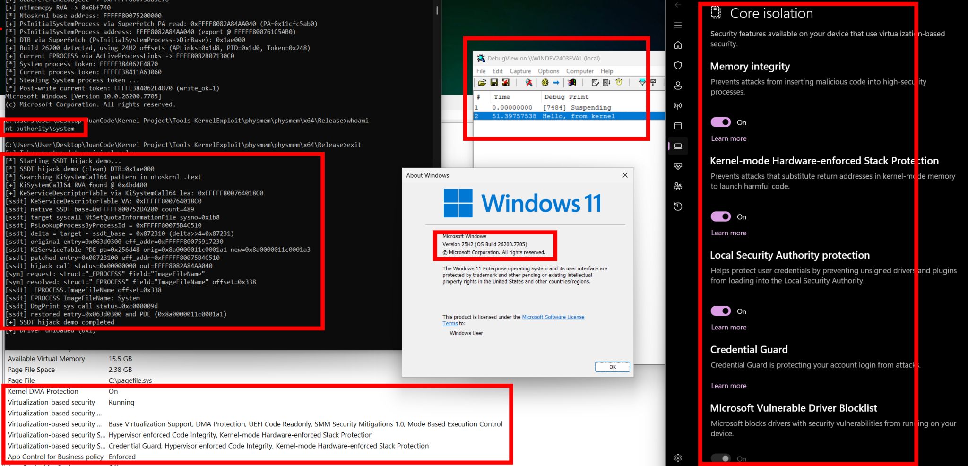Go back in Windows Security
Image resolution: width=968 pixels, height=466 pixels.
pos(678,5)
